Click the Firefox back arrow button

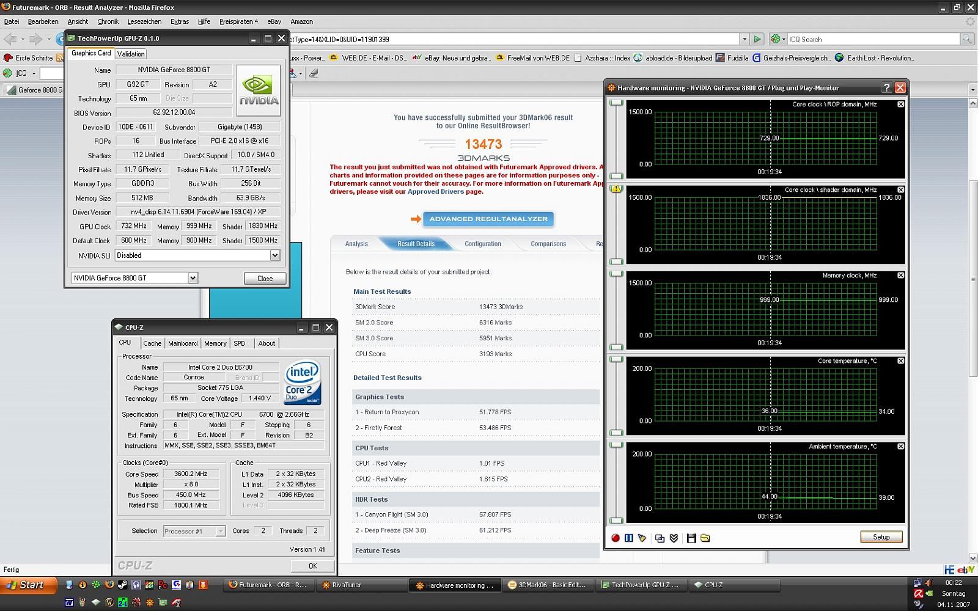(10, 39)
